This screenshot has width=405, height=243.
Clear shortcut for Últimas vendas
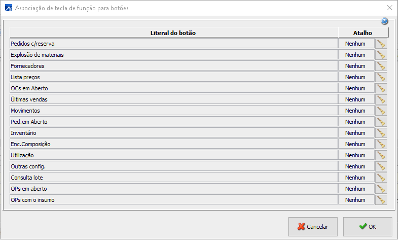click(x=381, y=99)
